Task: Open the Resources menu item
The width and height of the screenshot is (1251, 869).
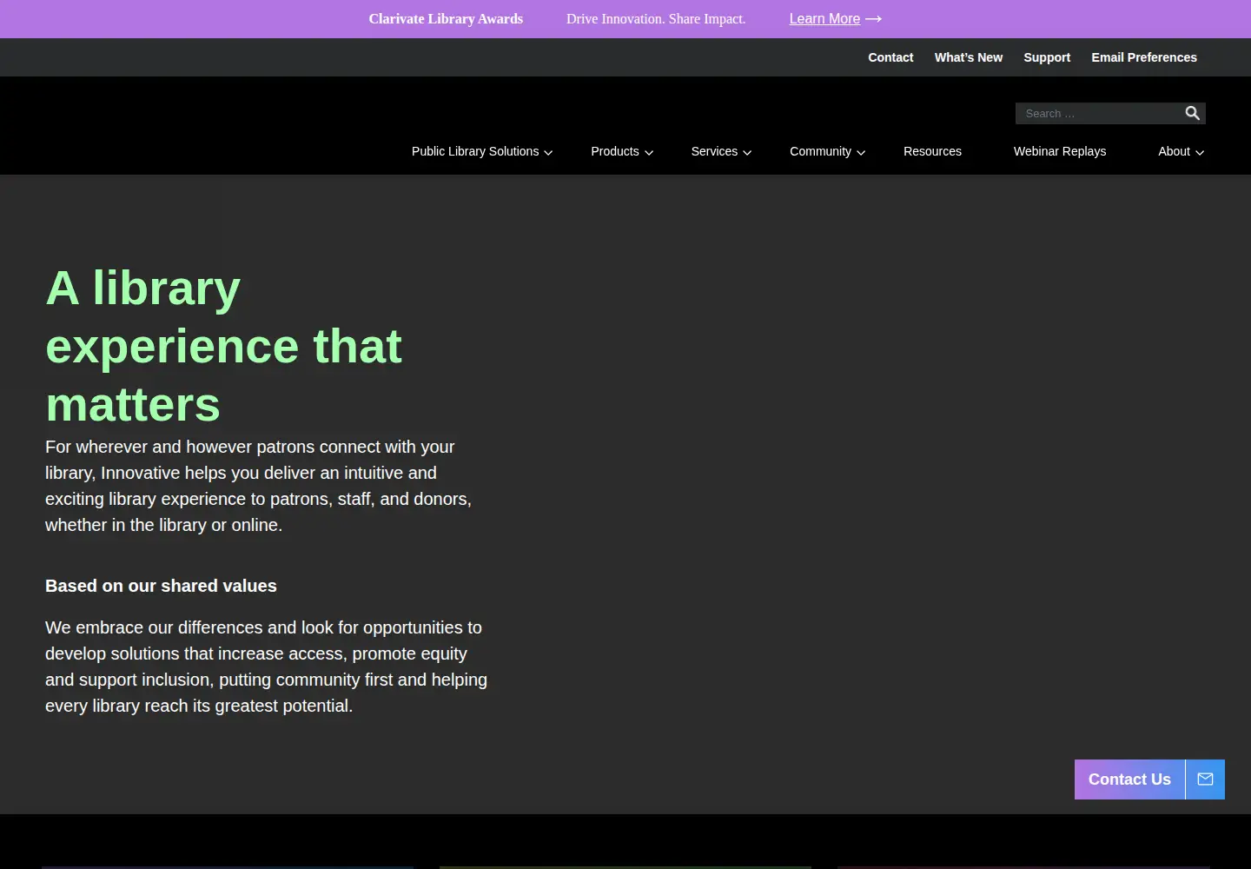Action: 932,151
